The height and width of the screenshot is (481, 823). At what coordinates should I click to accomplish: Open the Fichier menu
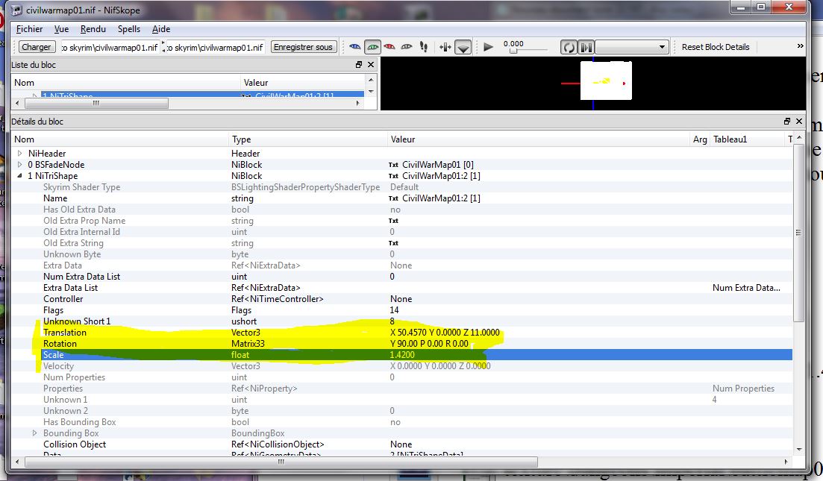[x=30, y=29]
